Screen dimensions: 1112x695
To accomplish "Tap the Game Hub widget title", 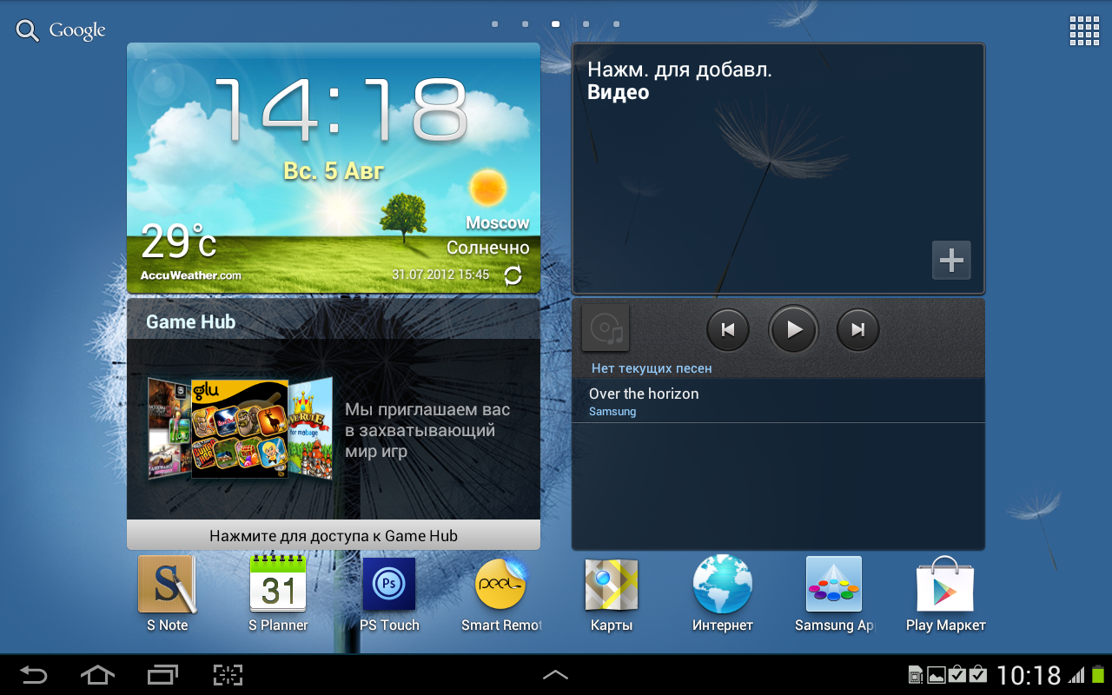I will coord(190,322).
